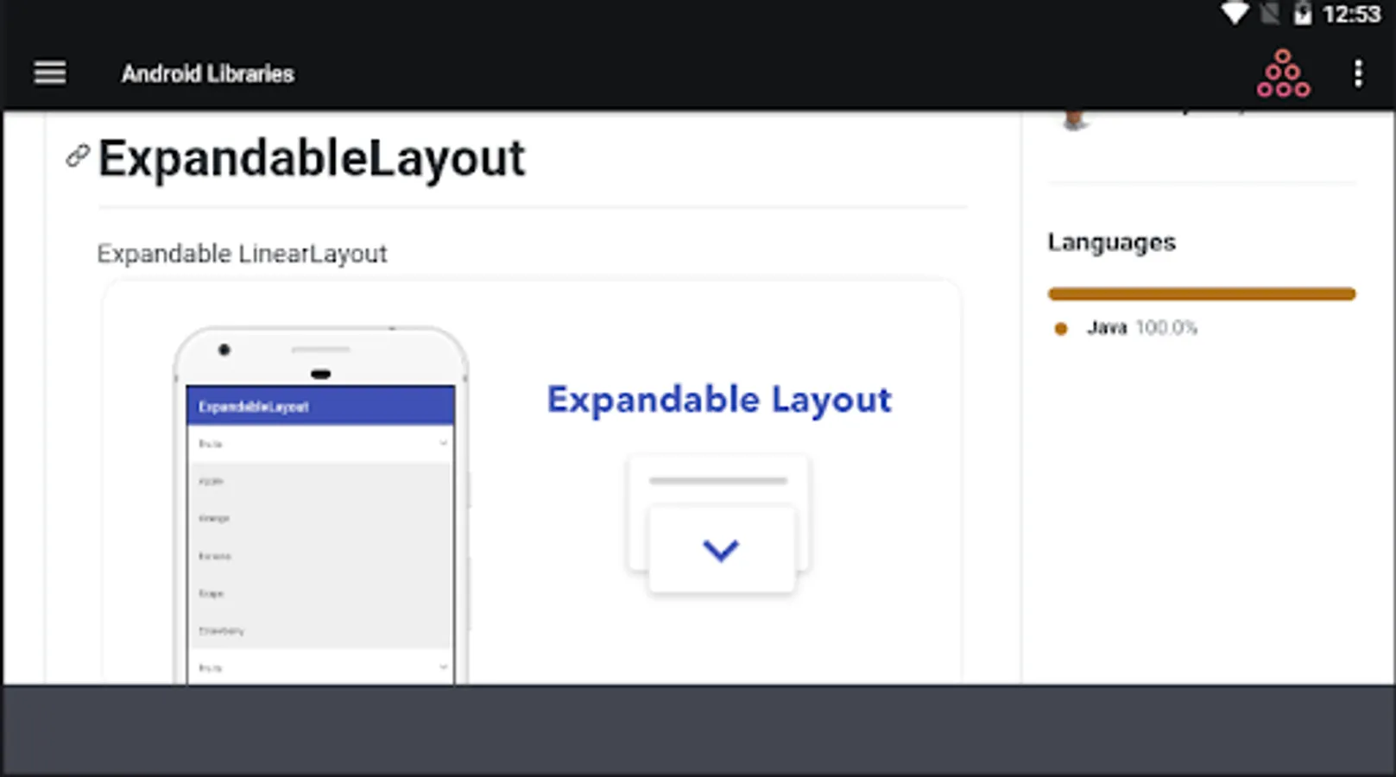Image resolution: width=1396 pixels, height=777 pixels.
Task: Open the three-dot overflow menu
Action: 1359,73
